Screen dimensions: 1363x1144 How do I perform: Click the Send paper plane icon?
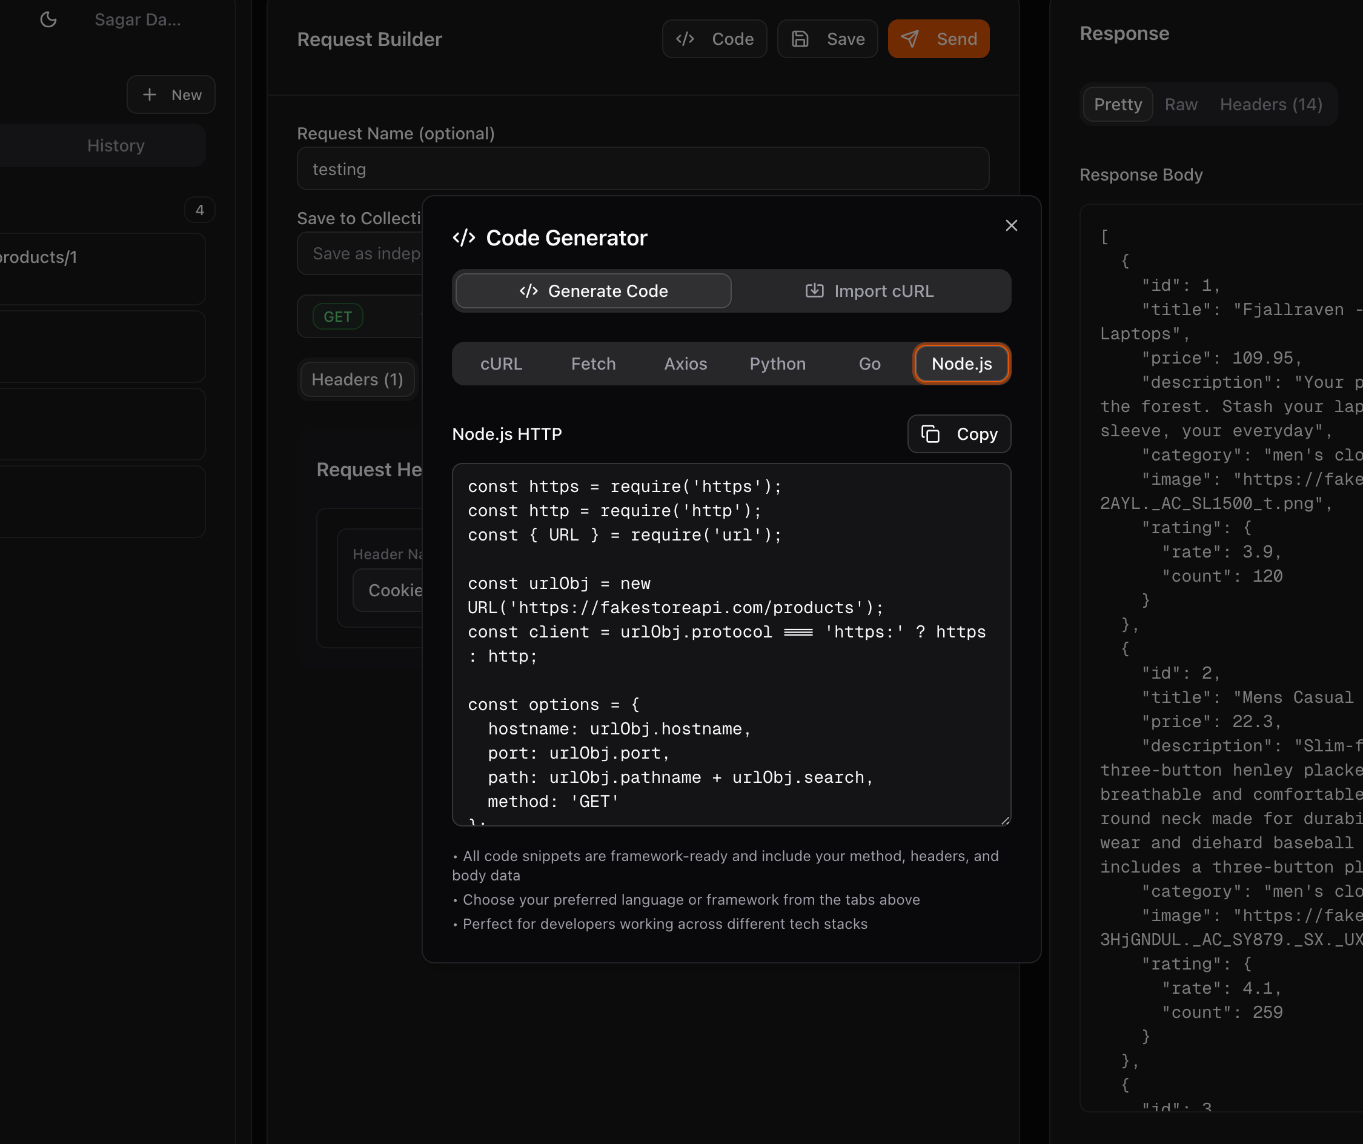click(x=910, y=39)
